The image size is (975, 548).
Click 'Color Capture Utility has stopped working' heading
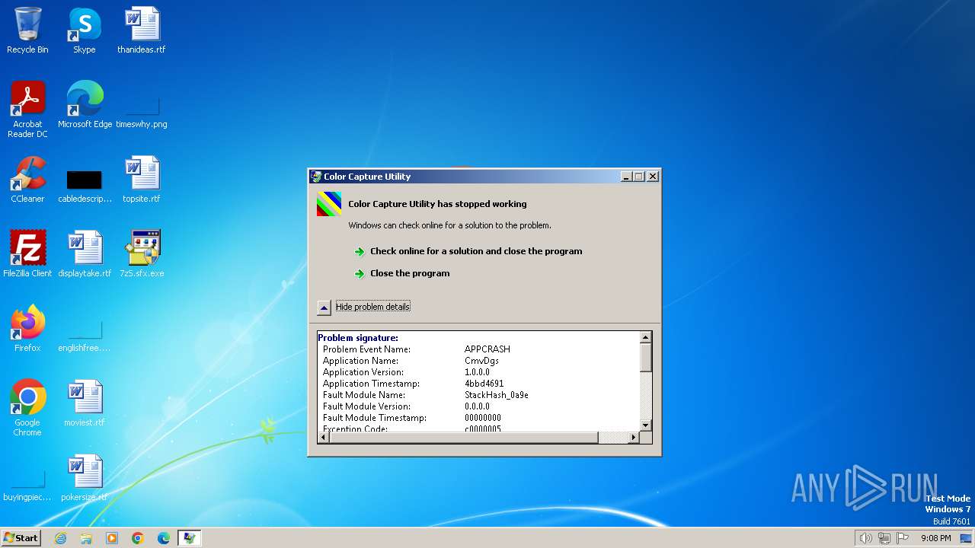coord(437,204)
